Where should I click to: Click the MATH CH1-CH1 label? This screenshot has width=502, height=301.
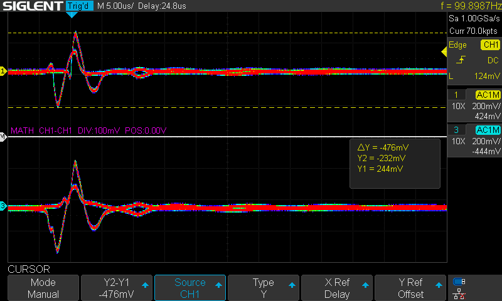(x=41, y=130)
